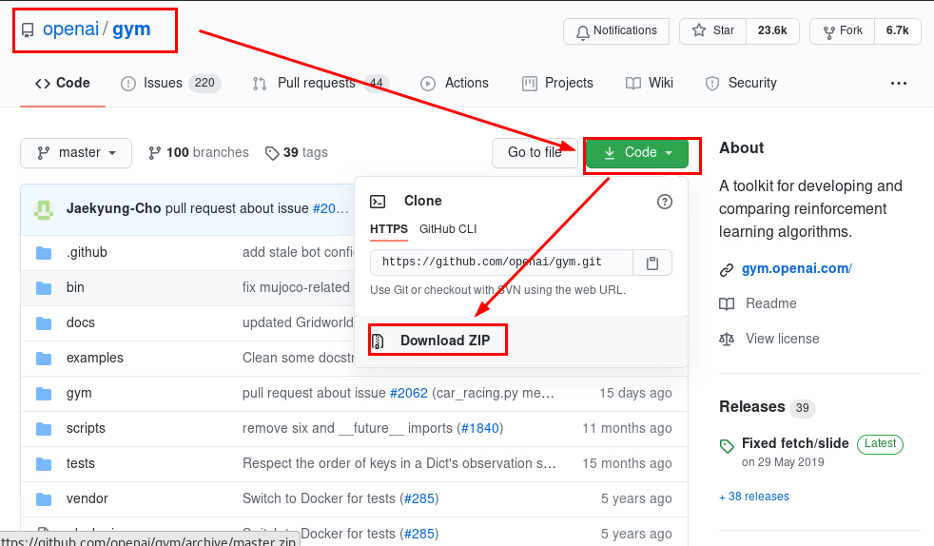Open the bin folder
The height and width of the screenshot is (546, 934).
coord(75,287)
